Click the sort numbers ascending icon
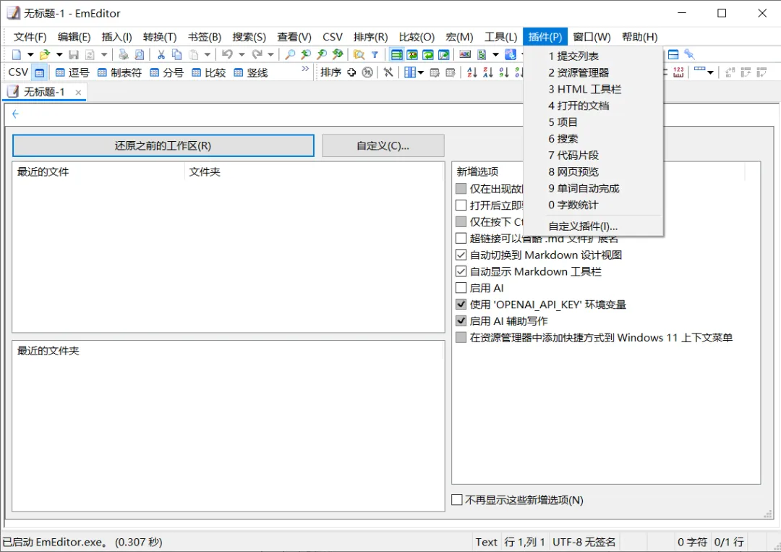This screenshot has width=781, height=552. [x=503, y=73]
